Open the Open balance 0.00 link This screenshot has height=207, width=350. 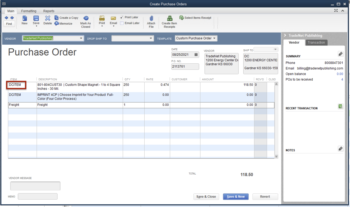click(x=340, y=74)
